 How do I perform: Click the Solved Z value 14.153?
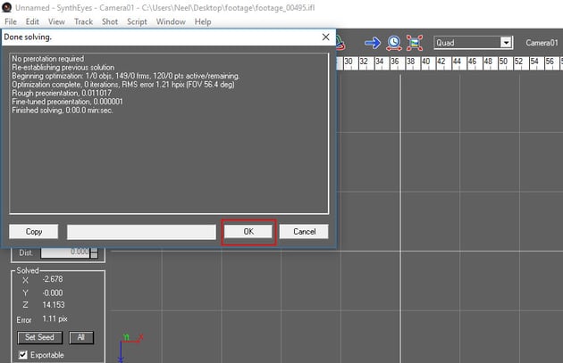pyautogui.click(x=54, y=305)
